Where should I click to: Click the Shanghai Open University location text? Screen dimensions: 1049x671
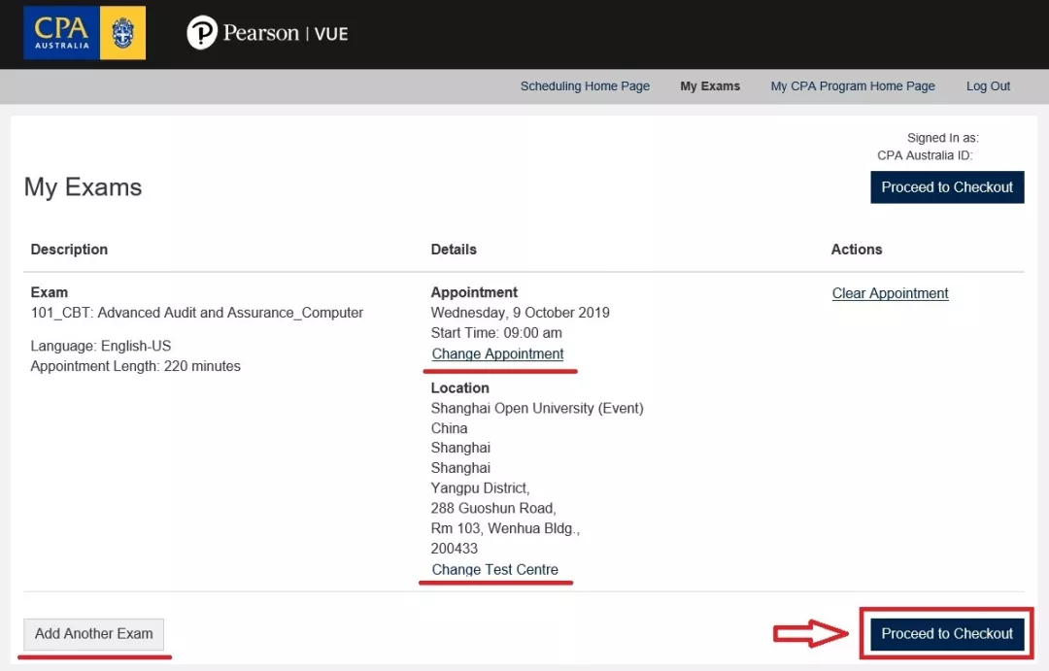[537, 408]
